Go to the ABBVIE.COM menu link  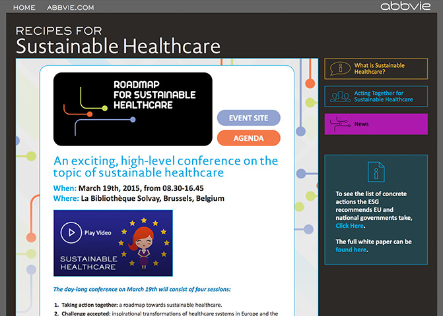pyautogui.click(x=71, y=8)
